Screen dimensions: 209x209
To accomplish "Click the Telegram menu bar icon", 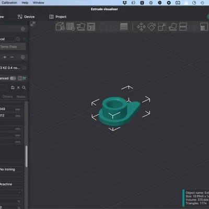I will click(169, 3).
